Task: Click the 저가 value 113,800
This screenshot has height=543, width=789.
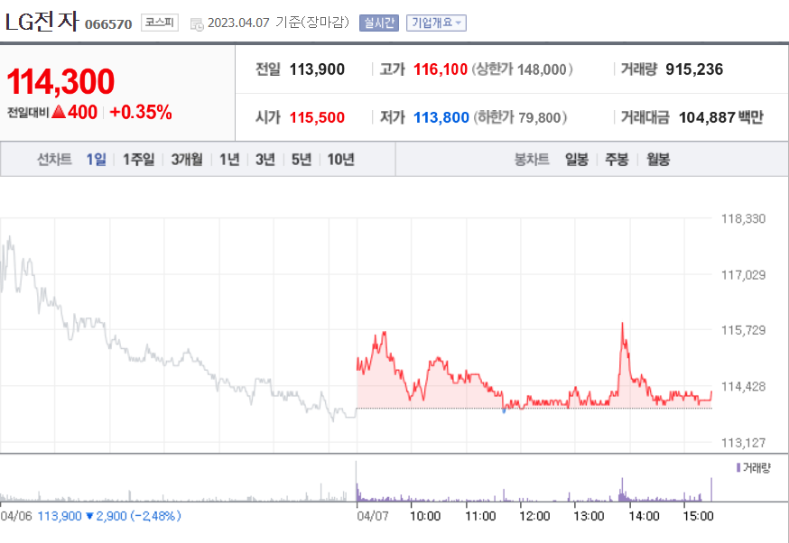Action: click(x=441, y=117)
